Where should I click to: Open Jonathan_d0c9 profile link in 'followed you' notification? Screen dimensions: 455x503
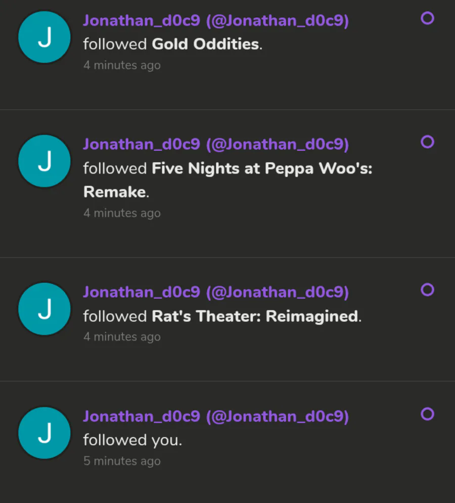(216, 416)
